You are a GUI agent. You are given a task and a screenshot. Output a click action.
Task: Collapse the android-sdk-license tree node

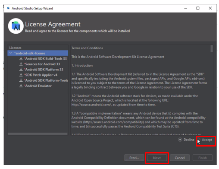coord(11,53)
